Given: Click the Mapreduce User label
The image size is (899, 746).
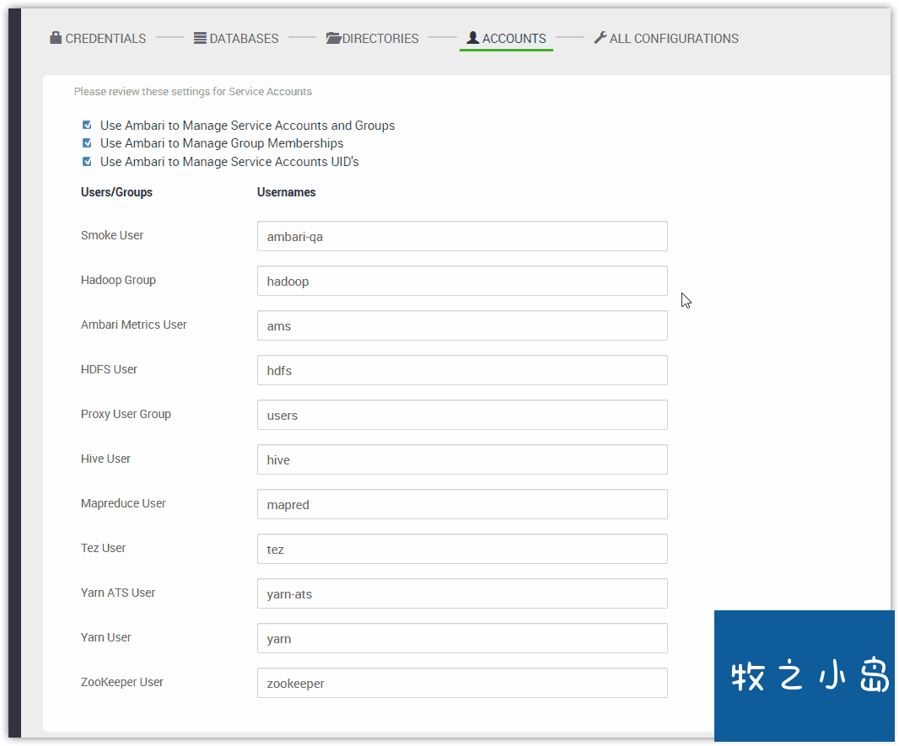Looking at the screenshot, I should click(123, 503).
